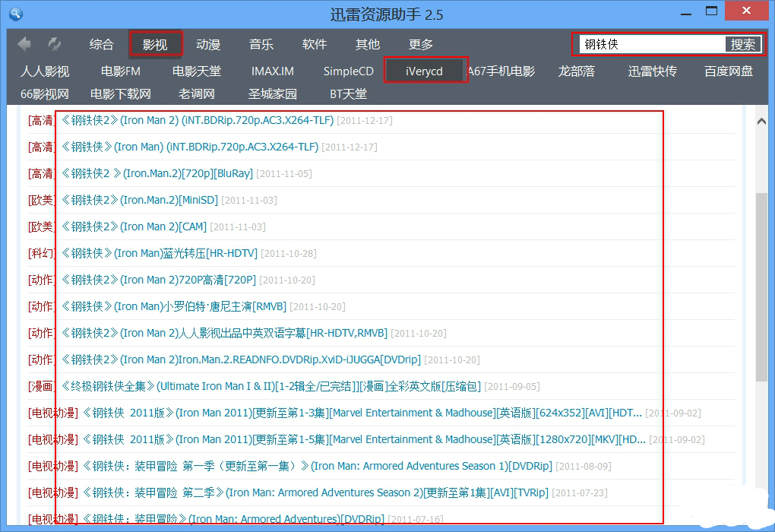Select the 迅雷快传 source

coord(653,71)
